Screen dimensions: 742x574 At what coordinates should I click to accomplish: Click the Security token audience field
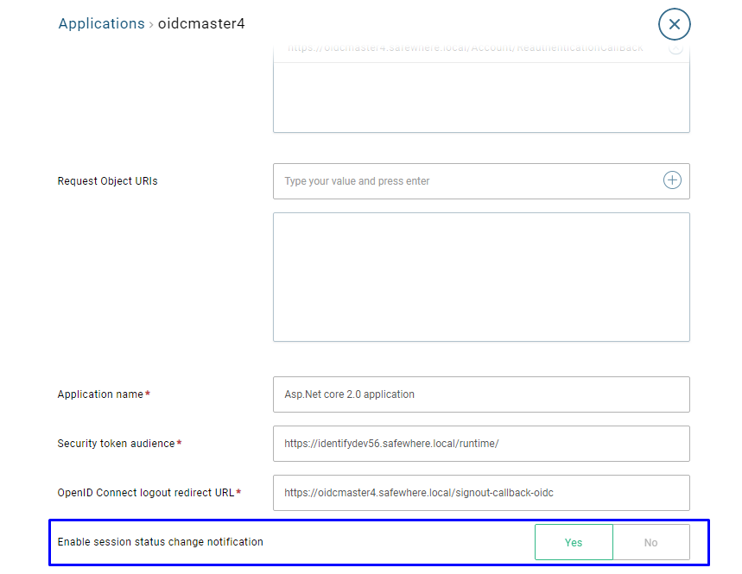coord(480,444)
